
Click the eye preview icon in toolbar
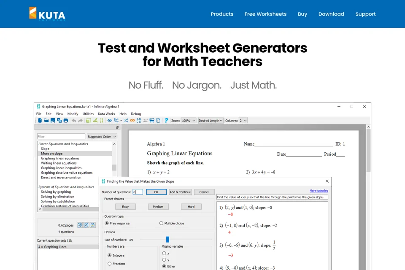coord(110,120)
